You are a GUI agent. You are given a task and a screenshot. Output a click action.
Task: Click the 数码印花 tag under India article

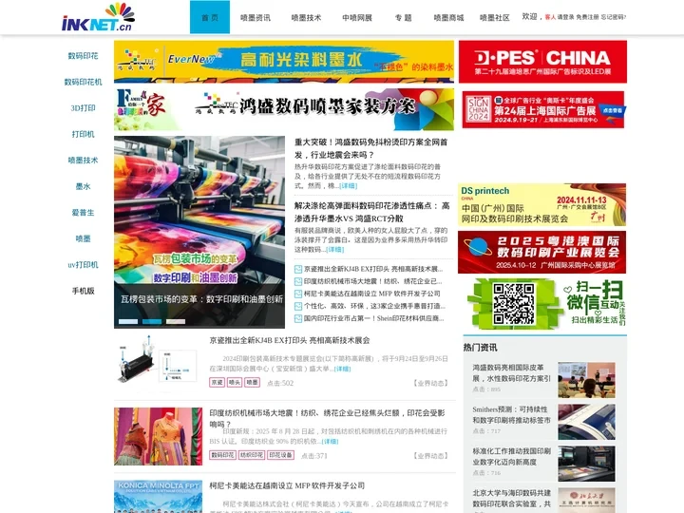[x=223, y=455]
